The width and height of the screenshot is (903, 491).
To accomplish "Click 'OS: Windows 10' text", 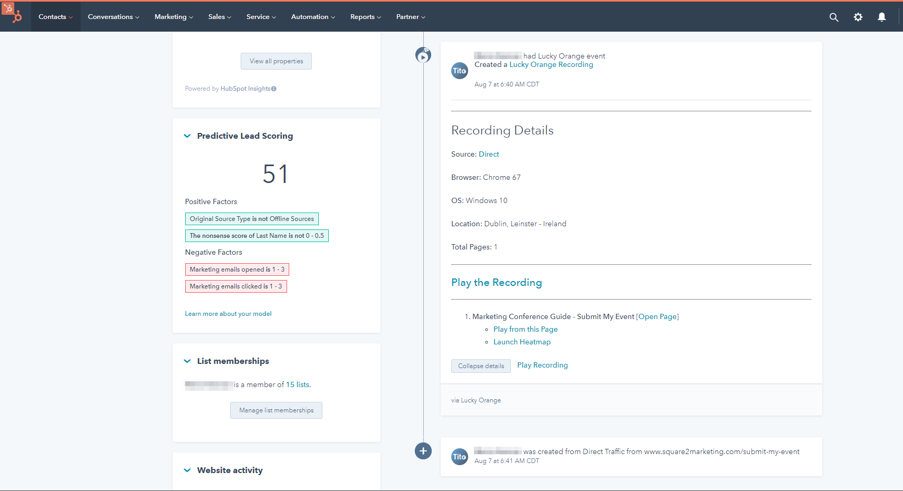I will pos(479,200).
